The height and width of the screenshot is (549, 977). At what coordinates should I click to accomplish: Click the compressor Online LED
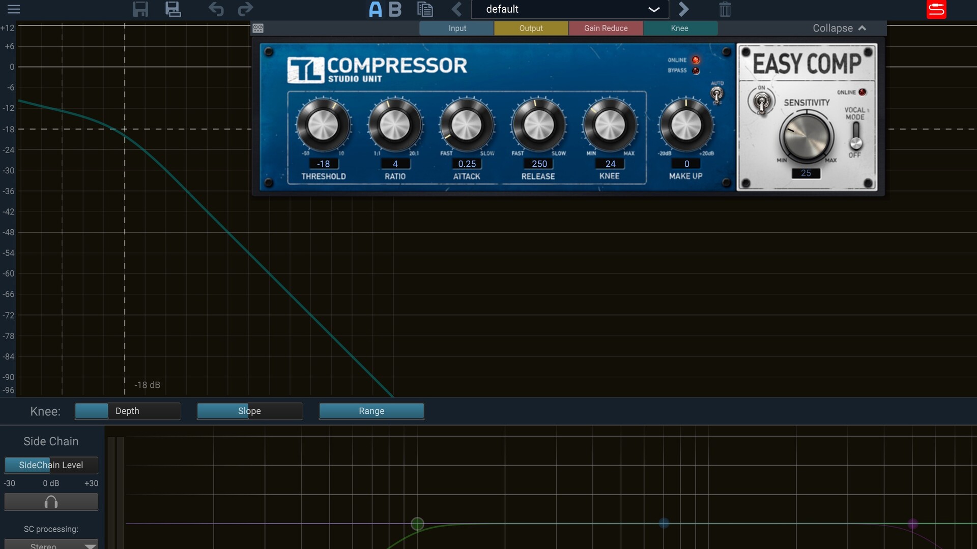tap(696, 60)
